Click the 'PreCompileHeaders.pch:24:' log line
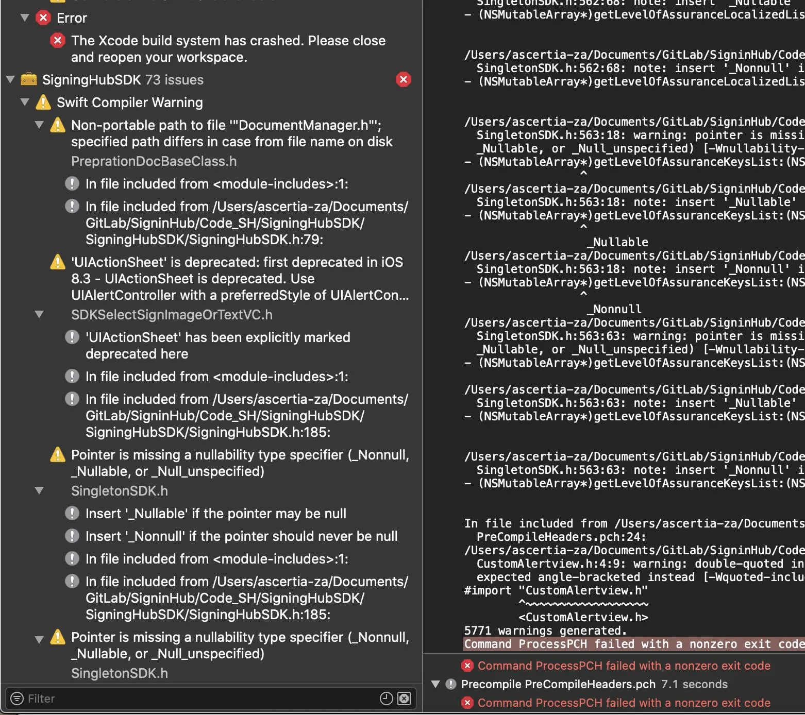This screenshot has height=715, width=805. (562, 537)
